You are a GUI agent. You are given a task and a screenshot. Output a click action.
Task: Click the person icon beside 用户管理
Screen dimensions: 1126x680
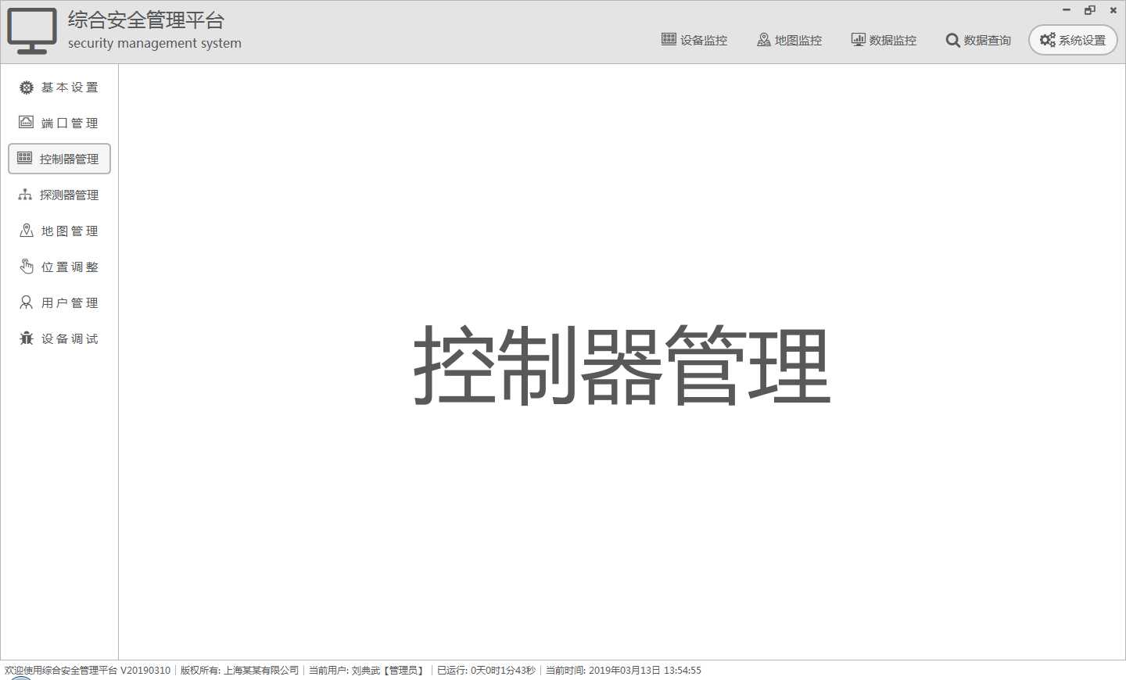27,302
